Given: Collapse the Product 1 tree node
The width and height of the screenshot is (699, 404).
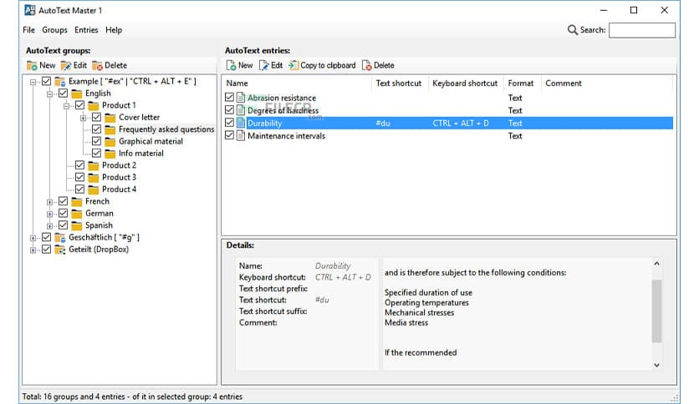Looking at the screenshot, I should pyautogui.click(x=66, y=106).
